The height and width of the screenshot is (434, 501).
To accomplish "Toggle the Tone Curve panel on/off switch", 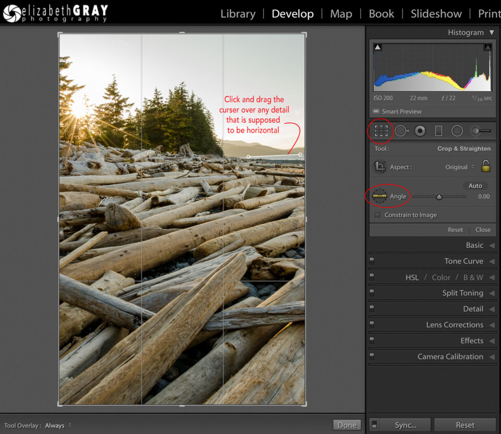I will click(x=372, y=261).
